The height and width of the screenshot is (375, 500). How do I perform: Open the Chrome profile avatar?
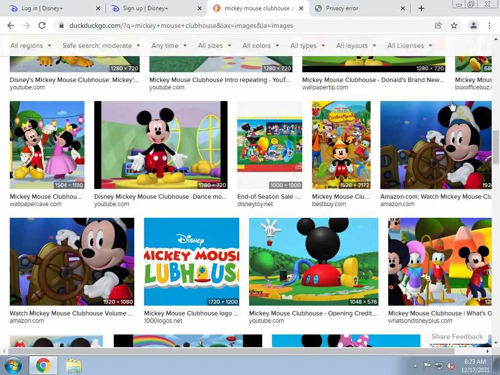click(474, 25)
